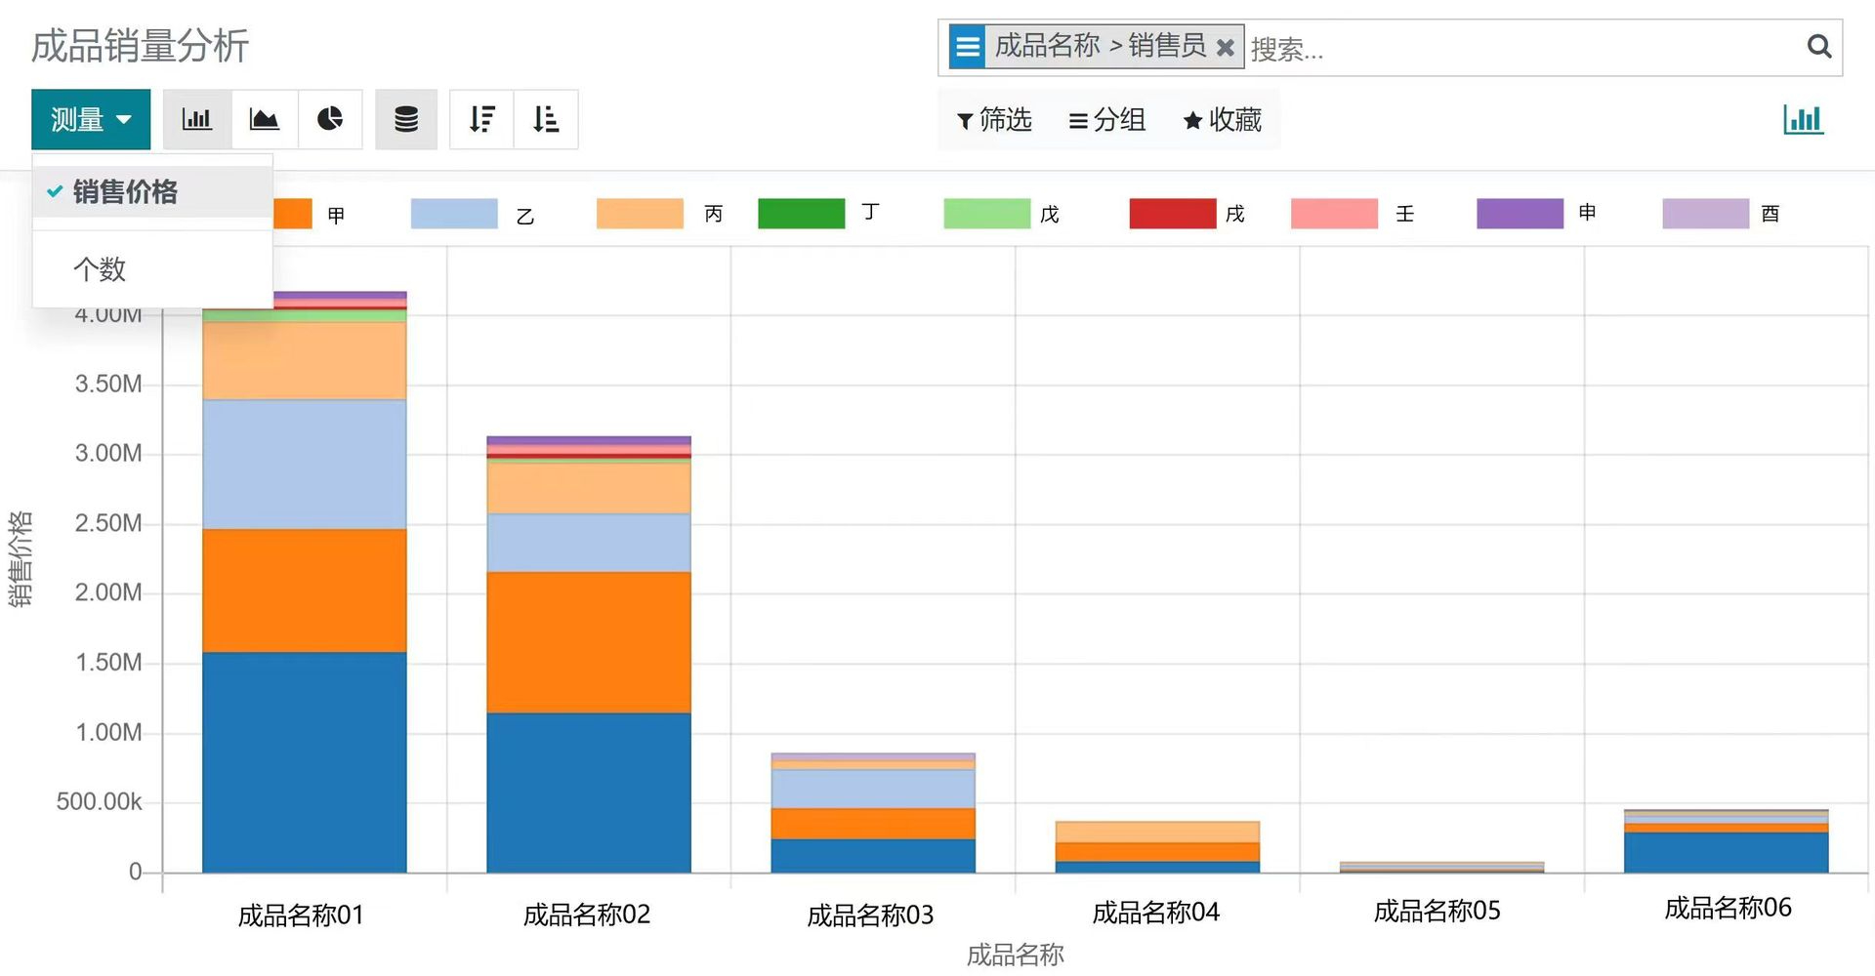Switch to area line chart mode
The height and width of the screenshot is (976, 1875).
264,119
